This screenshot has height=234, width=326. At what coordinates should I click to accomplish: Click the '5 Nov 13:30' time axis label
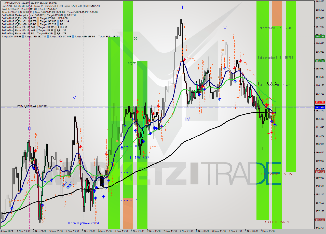73,231
